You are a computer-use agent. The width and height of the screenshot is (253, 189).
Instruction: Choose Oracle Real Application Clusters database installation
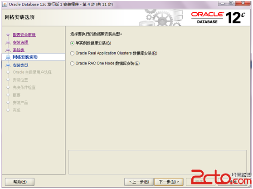(72, 53)
